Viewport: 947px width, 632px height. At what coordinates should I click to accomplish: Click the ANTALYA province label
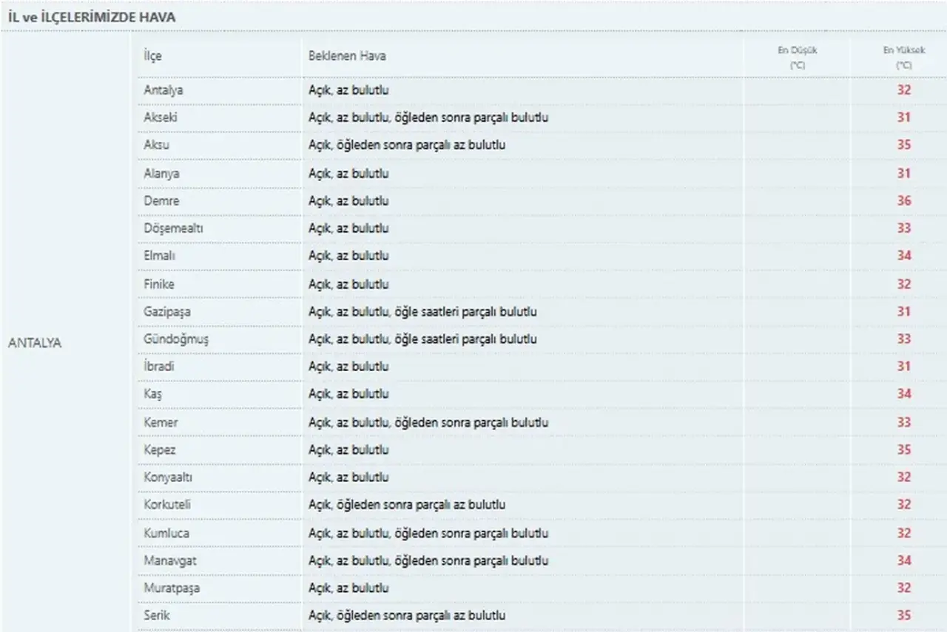pos(34,344)
